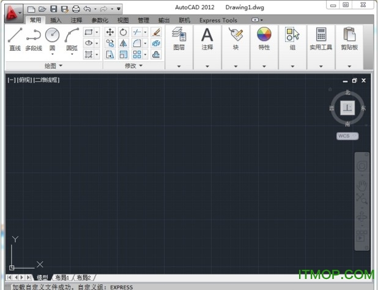378x290 pixels.
Task: Choose the Circle (圆) tool
Action: 52,37
